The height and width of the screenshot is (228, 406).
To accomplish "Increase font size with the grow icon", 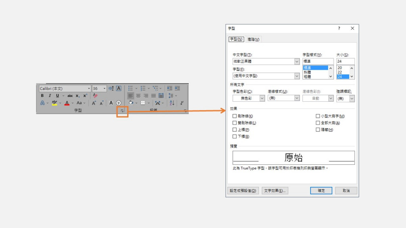I will 94,103.
